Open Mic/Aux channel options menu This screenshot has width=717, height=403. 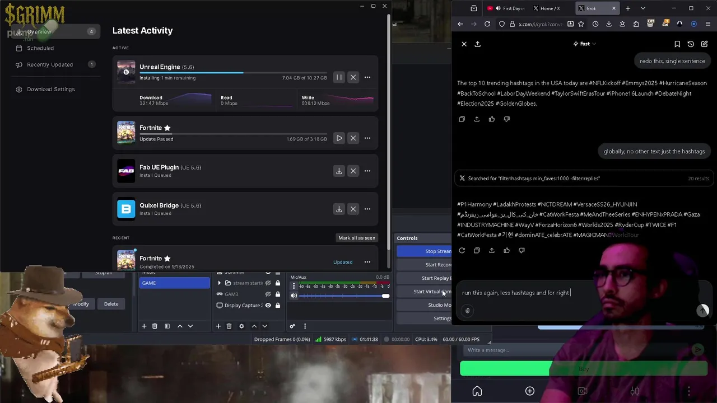coord(294,286)
